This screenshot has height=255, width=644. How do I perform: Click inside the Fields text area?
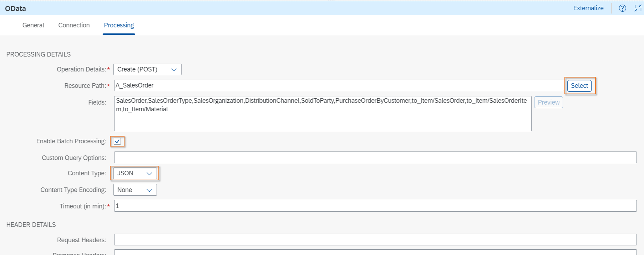323,113
